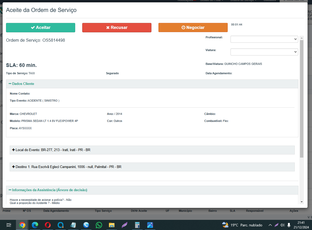Click the Task View taskbar icon
Screen dimensions: 312x230
9,225
